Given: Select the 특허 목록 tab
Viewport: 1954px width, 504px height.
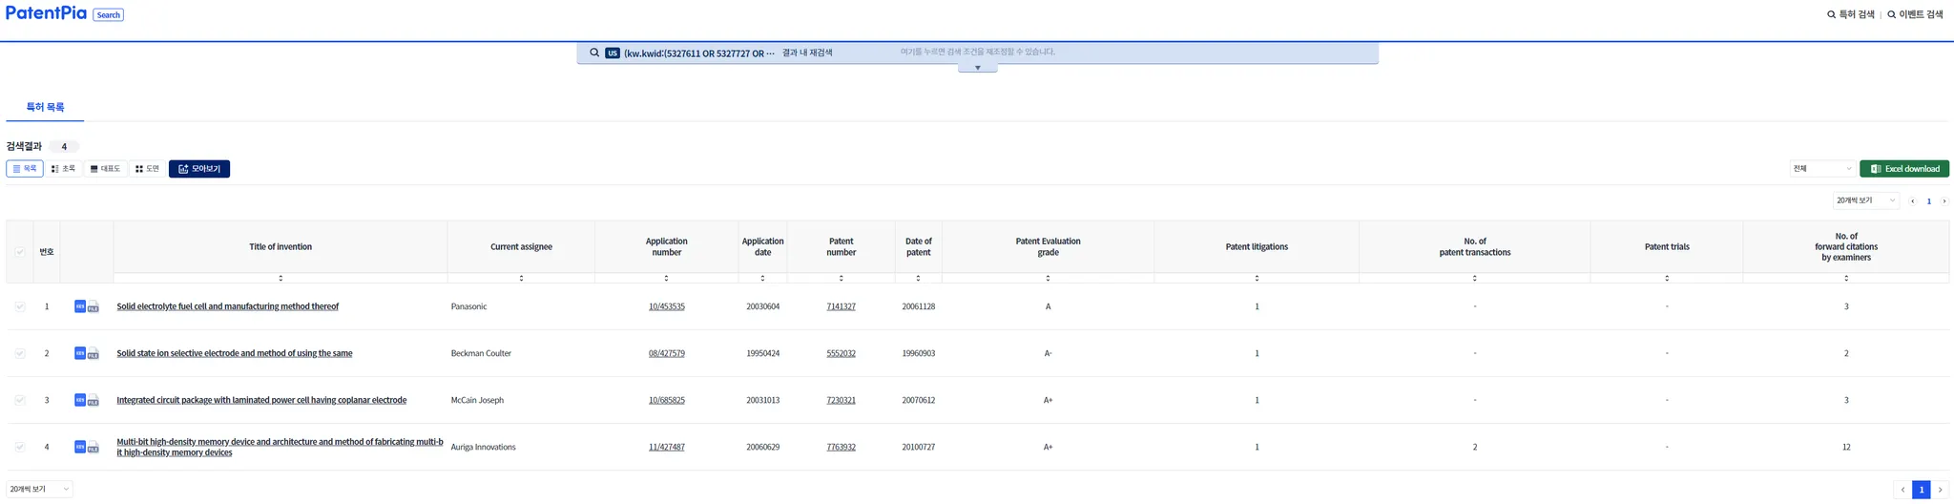Looking at the screenshot, I should pyautogui.click(x=45, y=107).
